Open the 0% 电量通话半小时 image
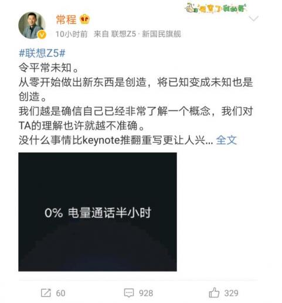Screen dimensions: 282x303 point(97,212)
